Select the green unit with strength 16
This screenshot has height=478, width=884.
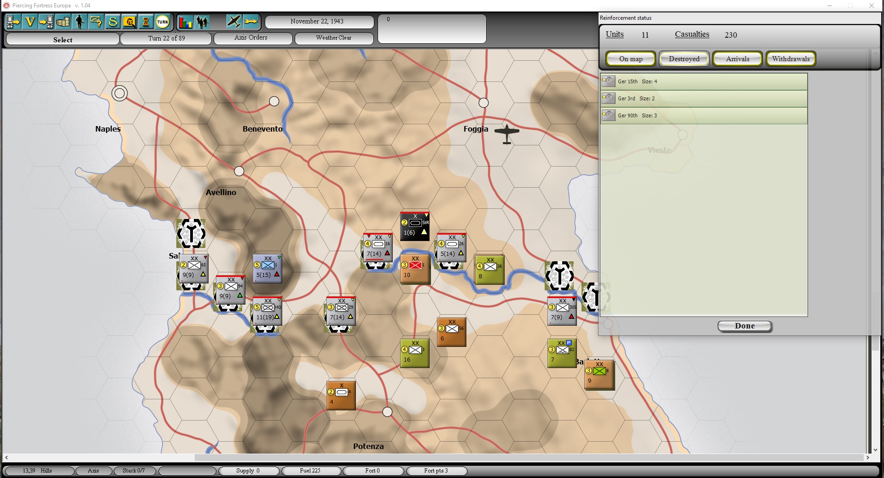point(415,353)
